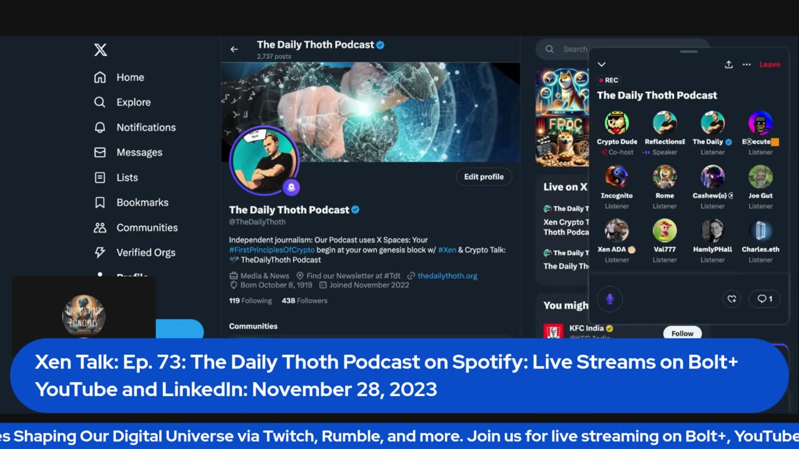The image size is (799, 449).
Task: Select Execute listener avatar
Action: point(760,123)
